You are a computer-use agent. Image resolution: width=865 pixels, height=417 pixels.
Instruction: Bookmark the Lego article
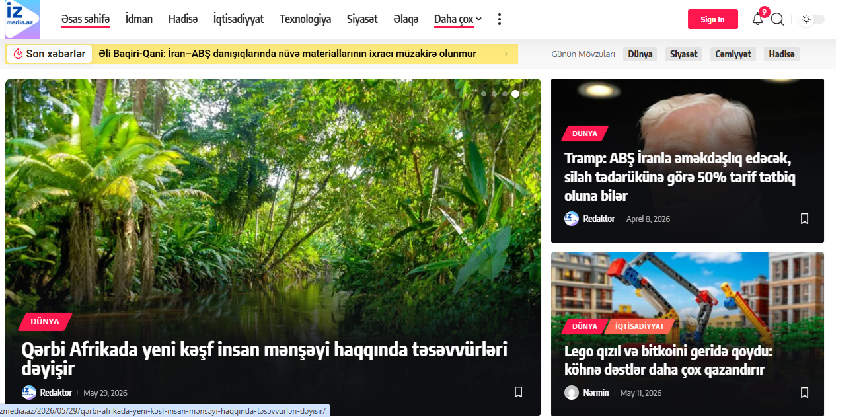click(804, 393)
